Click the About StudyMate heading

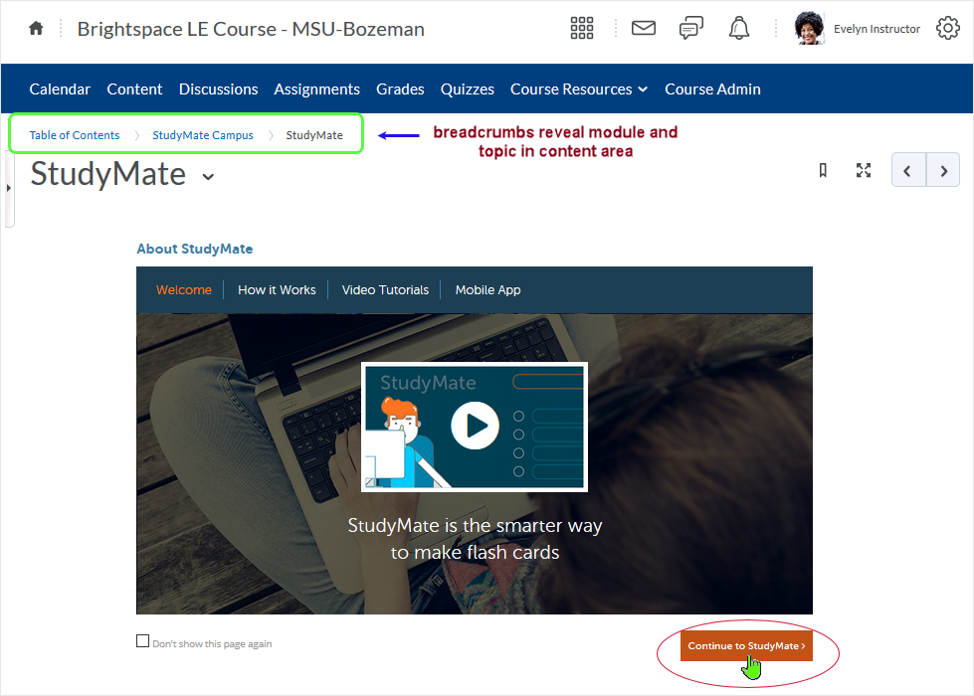point(194,249)
